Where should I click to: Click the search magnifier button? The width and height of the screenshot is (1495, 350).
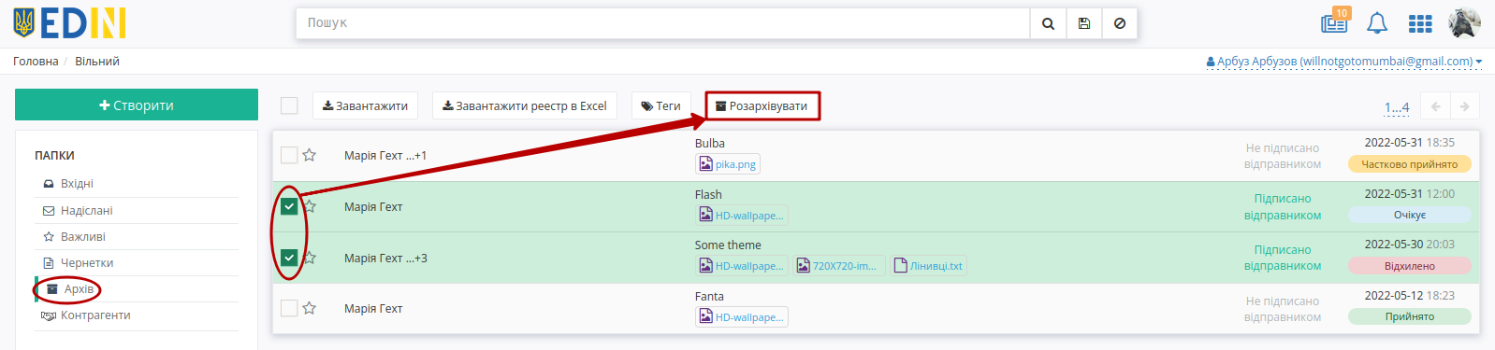(1048, 23)
